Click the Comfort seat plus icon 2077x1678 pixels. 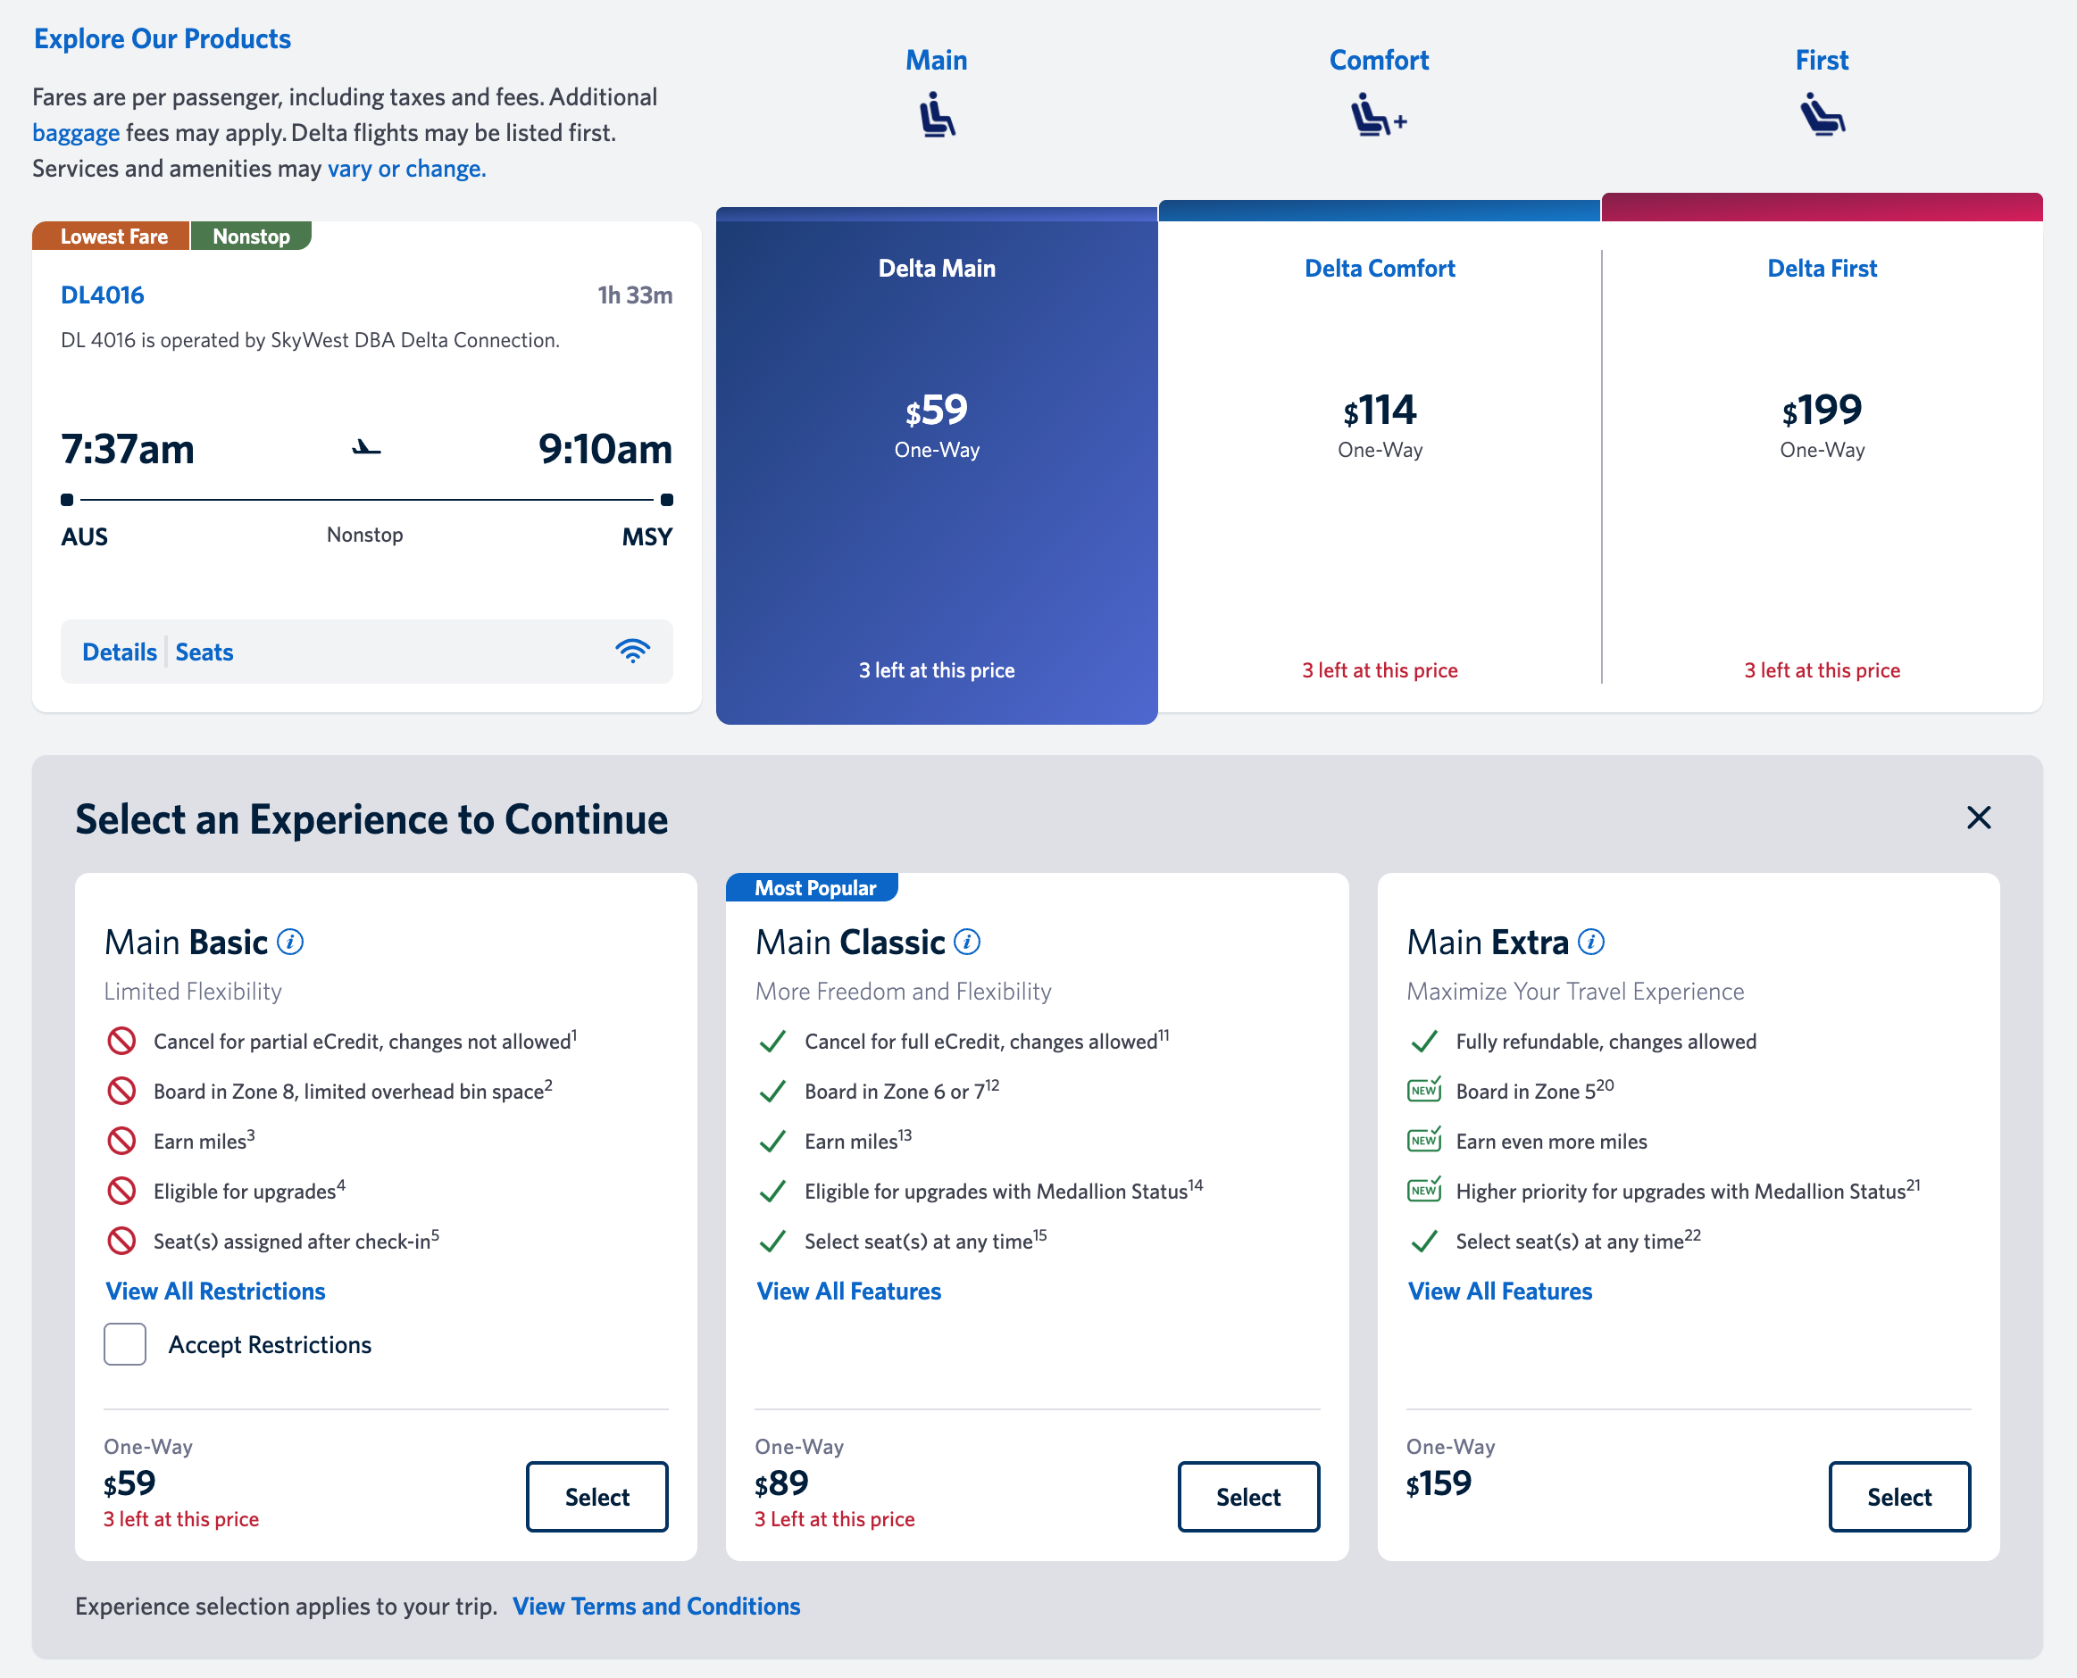click(1378, 115)
